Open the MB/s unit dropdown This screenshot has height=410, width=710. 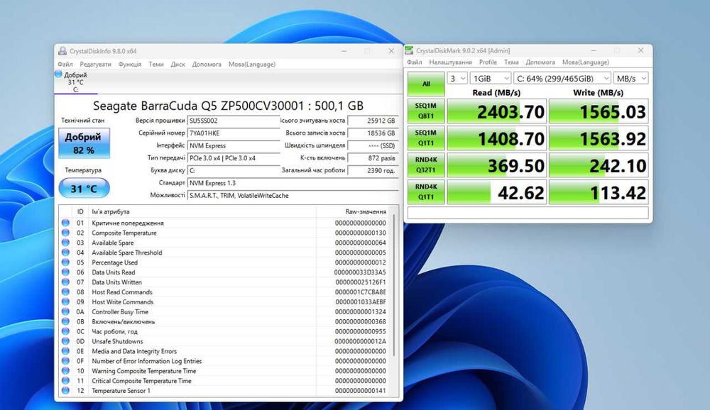[x=631, y=78]
